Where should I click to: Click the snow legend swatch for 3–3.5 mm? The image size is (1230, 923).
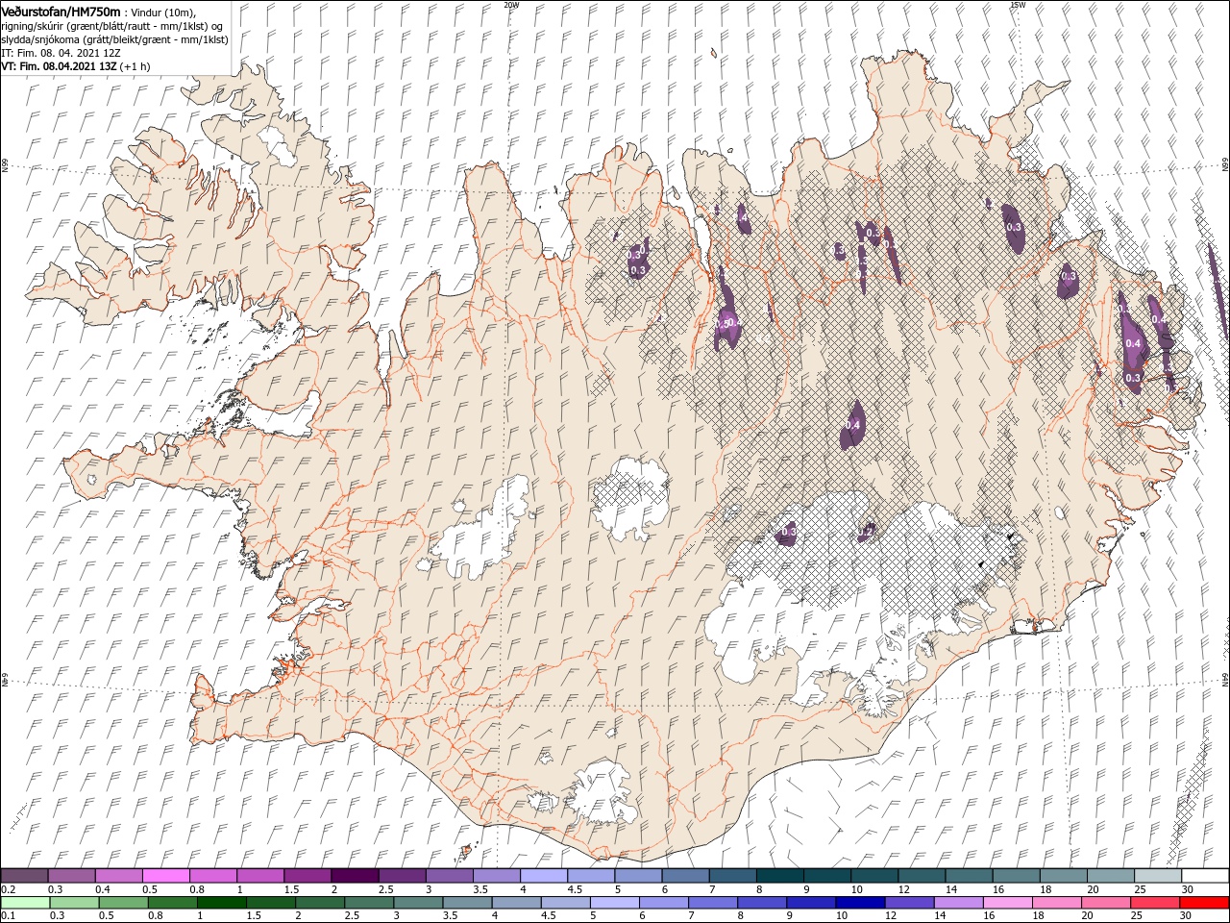click(449, 876)
